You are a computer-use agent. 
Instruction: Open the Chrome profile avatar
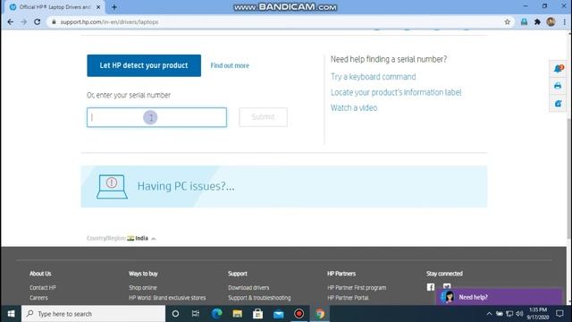(551, 21)
